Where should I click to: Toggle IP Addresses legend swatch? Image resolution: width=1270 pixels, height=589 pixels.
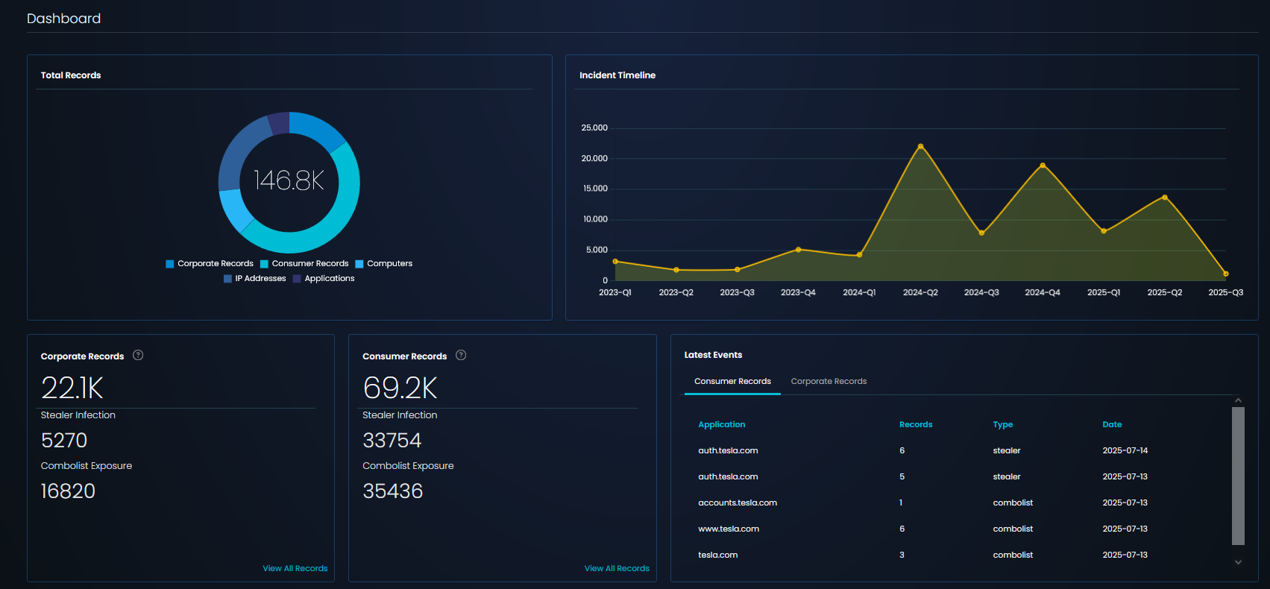pyautogui.click(x=228, y=279)
